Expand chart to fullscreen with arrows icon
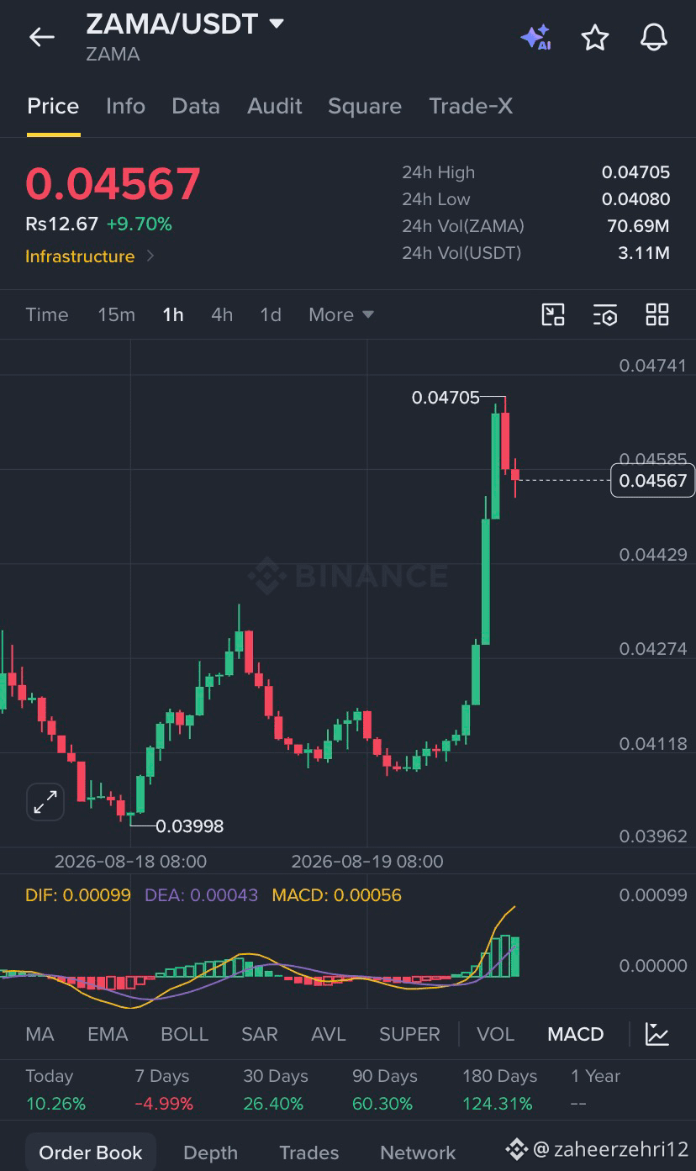 (x=45, y=802)
